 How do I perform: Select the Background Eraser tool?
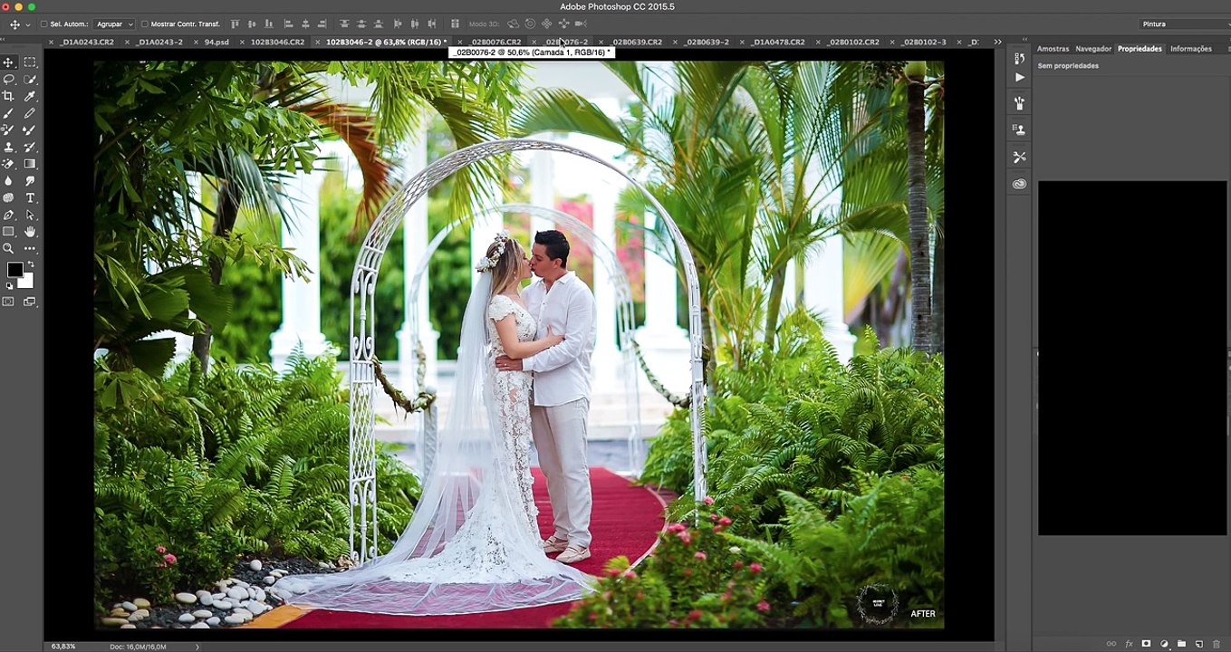[x=8, y=164]
